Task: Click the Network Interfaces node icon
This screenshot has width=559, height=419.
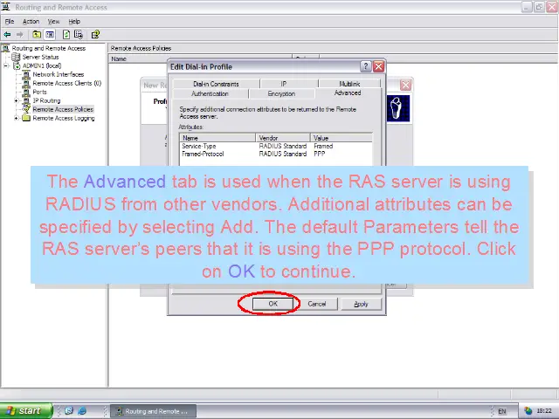Action: tap(26, 74)
